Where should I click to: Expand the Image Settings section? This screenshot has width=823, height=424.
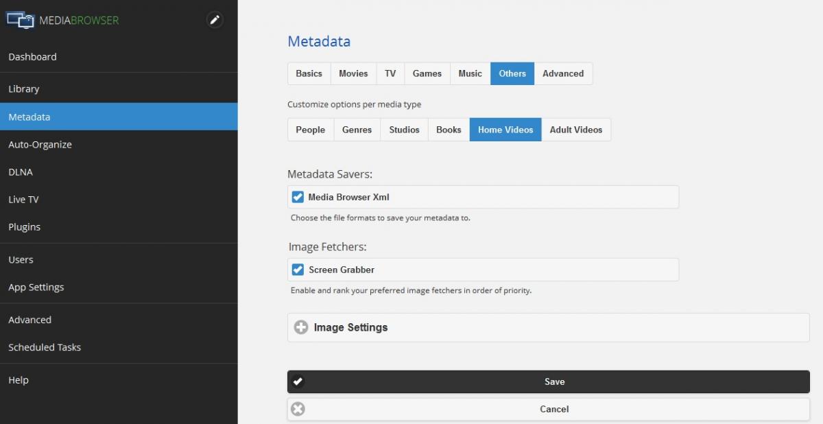coord(350,327)
